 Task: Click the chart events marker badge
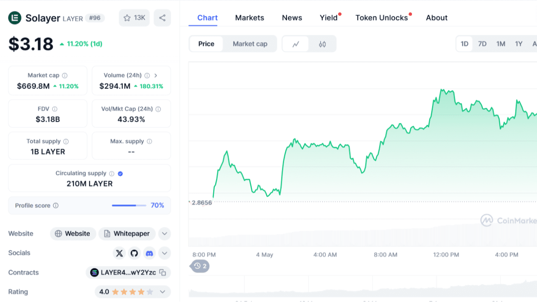[200, 266]
